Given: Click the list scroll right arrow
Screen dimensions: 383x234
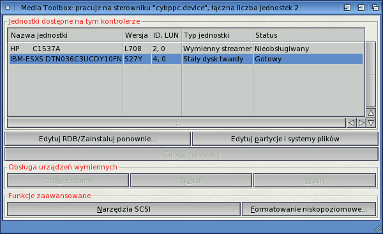Looking at the screenshot, I should click(361, 123).
